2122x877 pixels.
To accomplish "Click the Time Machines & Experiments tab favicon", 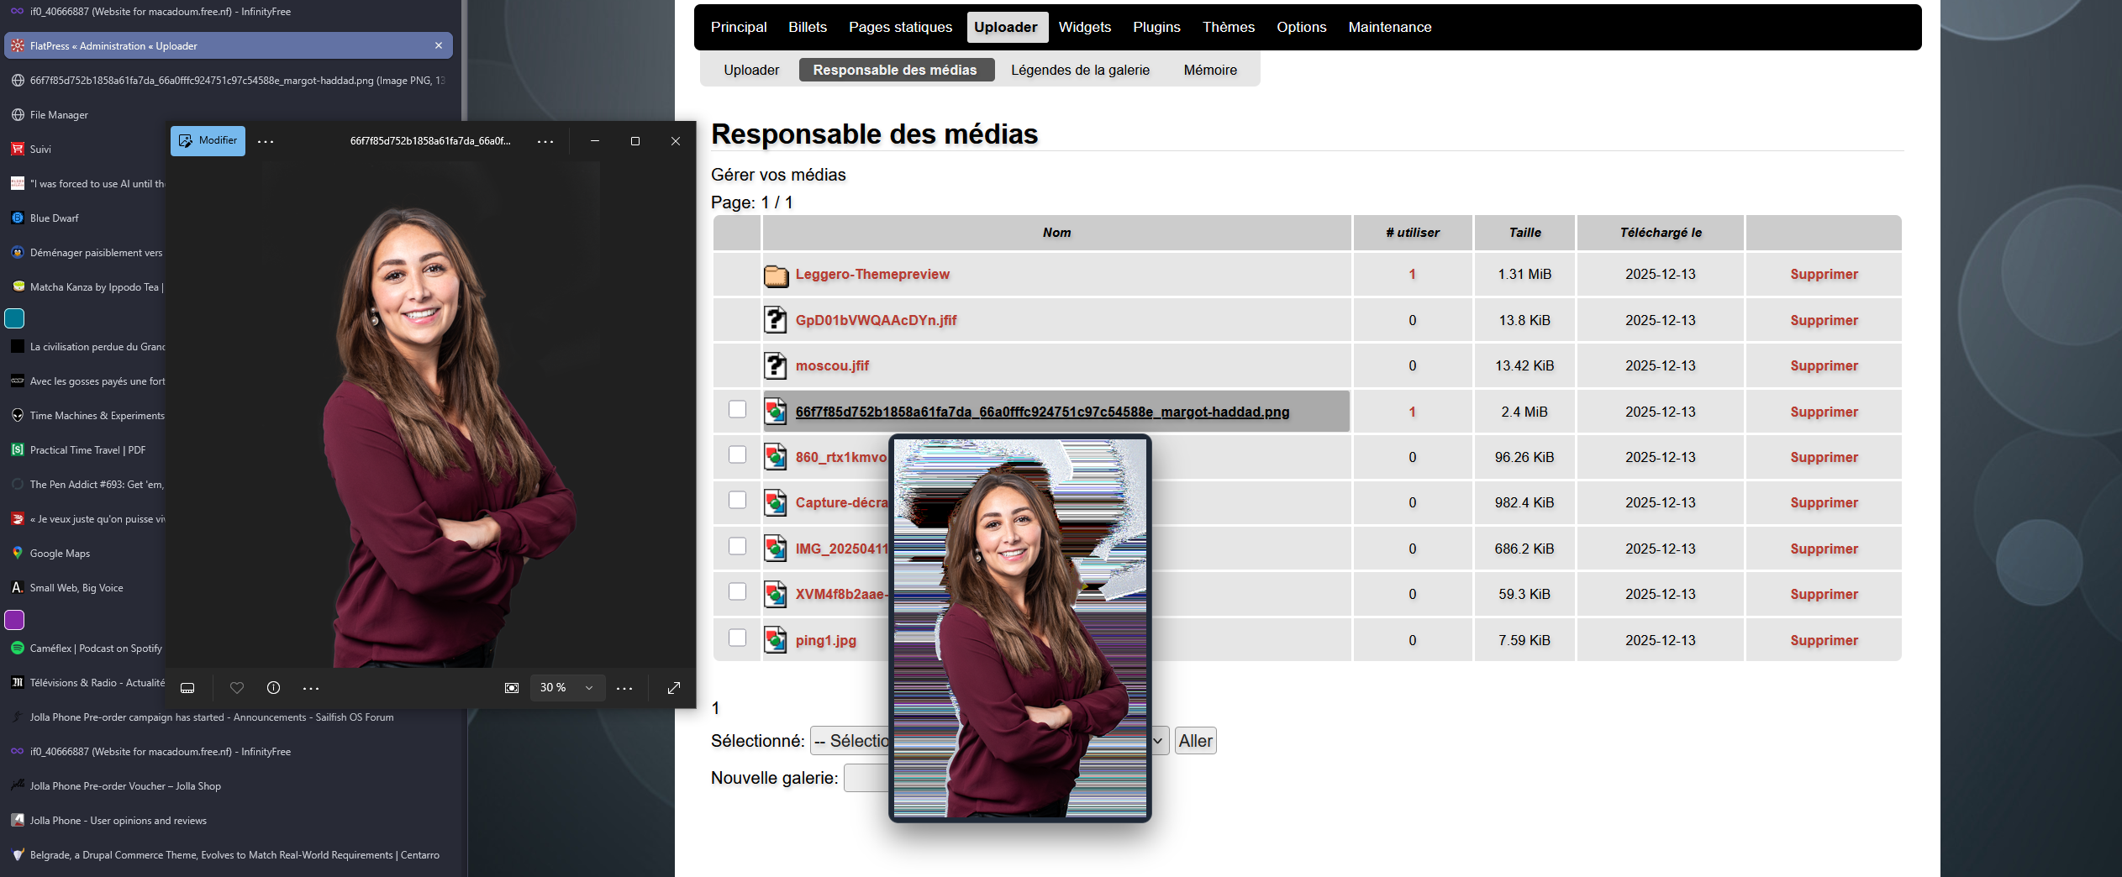I will click(x=18, y=415).
